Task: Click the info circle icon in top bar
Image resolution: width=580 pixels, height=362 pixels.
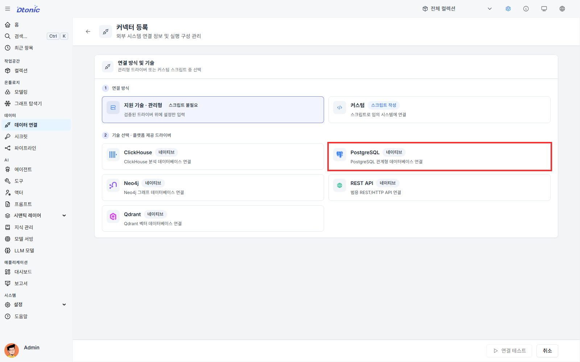Action: pyautogui.click(x=526, y=9)
